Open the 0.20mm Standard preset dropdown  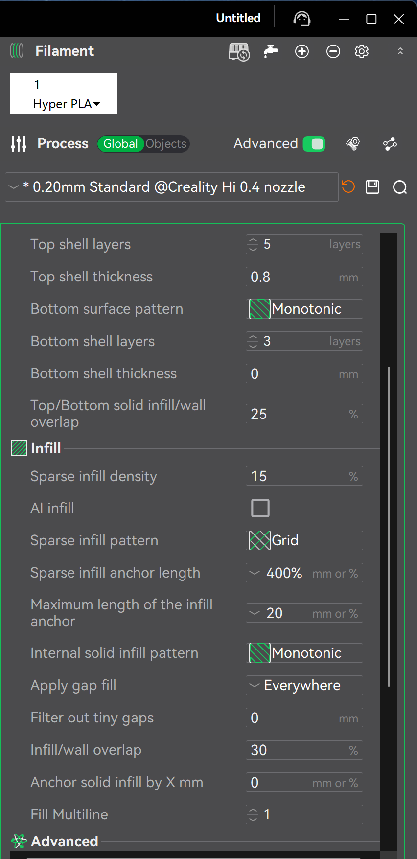172,187
